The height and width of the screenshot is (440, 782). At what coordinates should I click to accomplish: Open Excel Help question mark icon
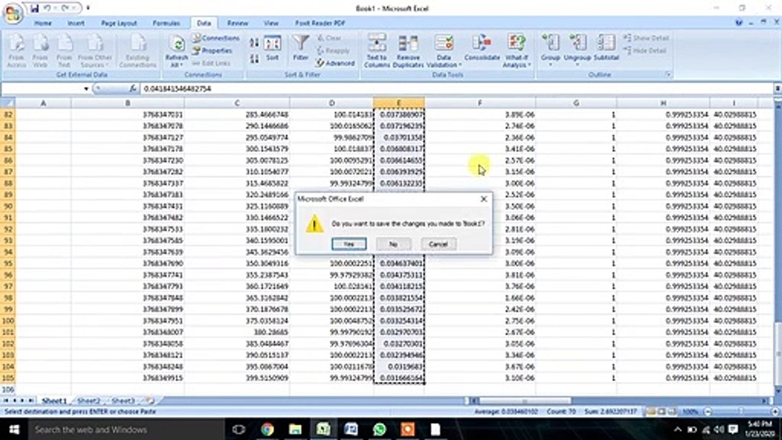[739, 23]
